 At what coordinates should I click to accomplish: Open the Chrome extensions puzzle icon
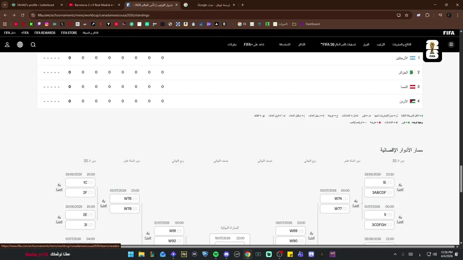[427, 15]
